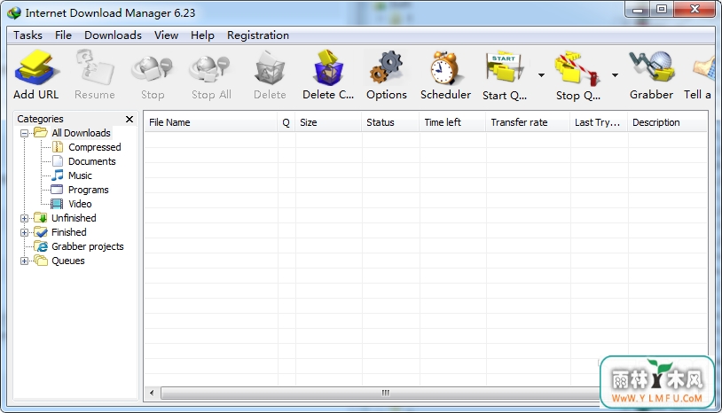This screenshot has width=722, height=413.
Task: Click the Add URL toolbar icon
Action: [37, 68]
